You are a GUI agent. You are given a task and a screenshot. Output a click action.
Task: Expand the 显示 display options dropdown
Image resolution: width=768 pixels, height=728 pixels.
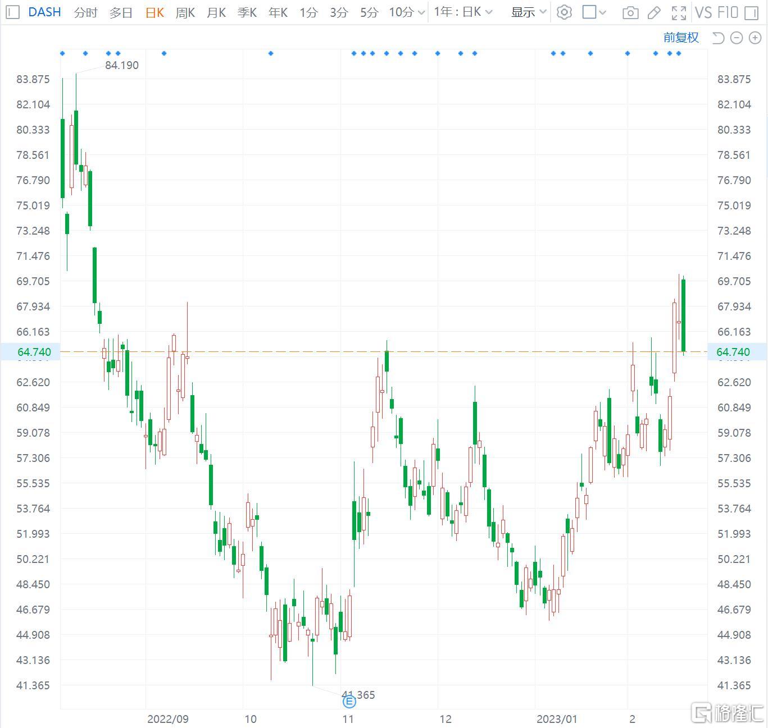pyautogui.click(x=528, y=12)
